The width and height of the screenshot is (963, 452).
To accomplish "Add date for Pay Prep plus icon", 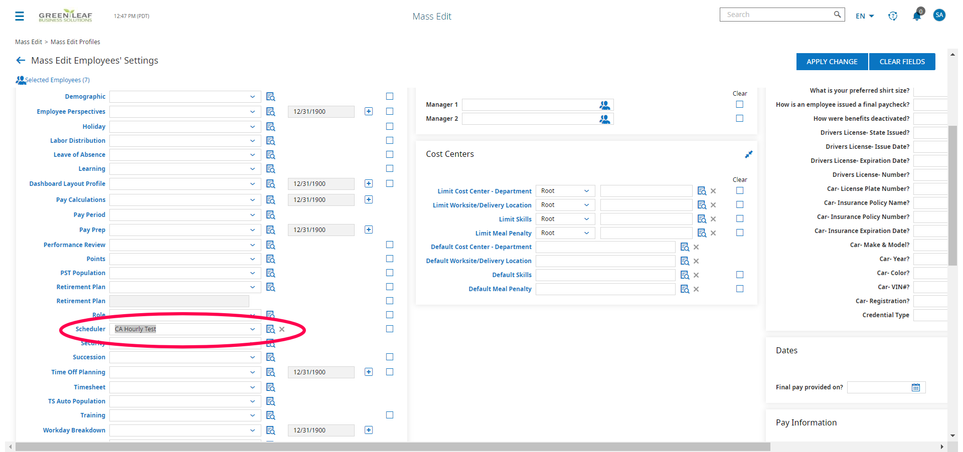I will click(369, 230).
